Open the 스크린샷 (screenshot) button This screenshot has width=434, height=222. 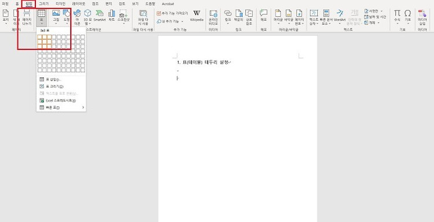tap(123, 17)
